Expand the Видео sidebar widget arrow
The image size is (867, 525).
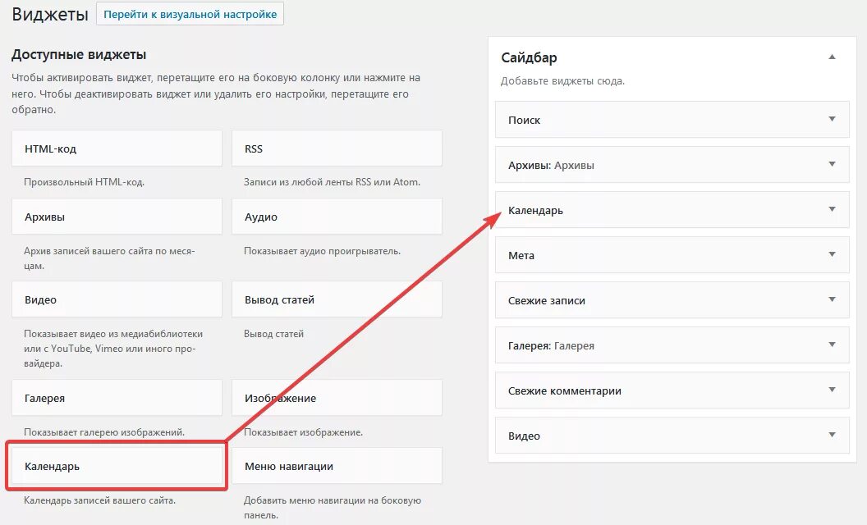click(832, 435)
